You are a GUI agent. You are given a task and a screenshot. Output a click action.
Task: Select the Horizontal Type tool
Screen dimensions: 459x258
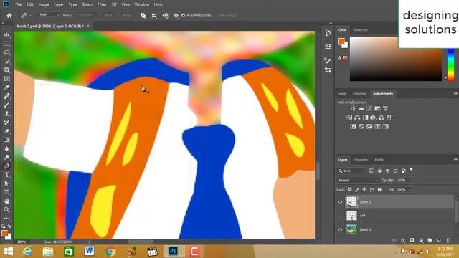point(6,175)
